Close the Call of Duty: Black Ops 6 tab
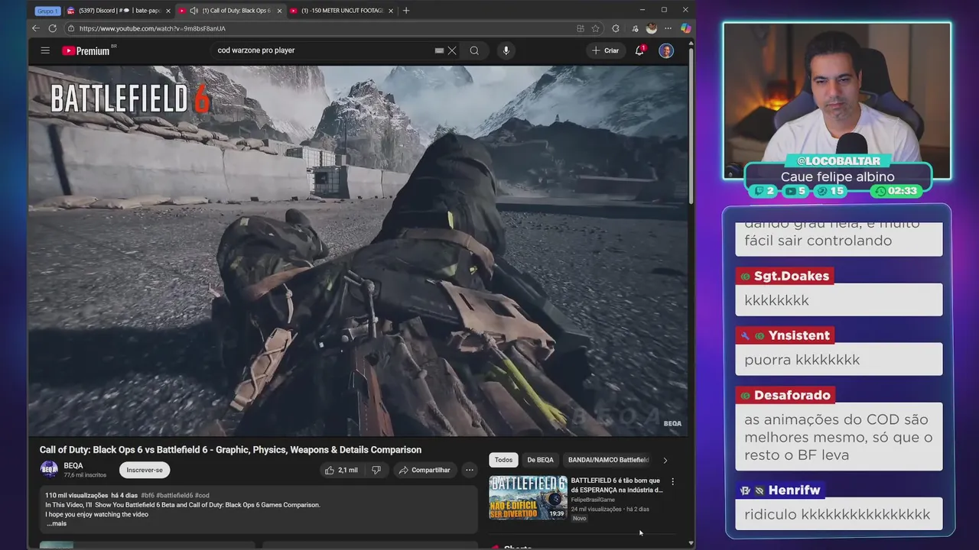Image resolution: width=979 pixels, height=550 pixels. 279,11
